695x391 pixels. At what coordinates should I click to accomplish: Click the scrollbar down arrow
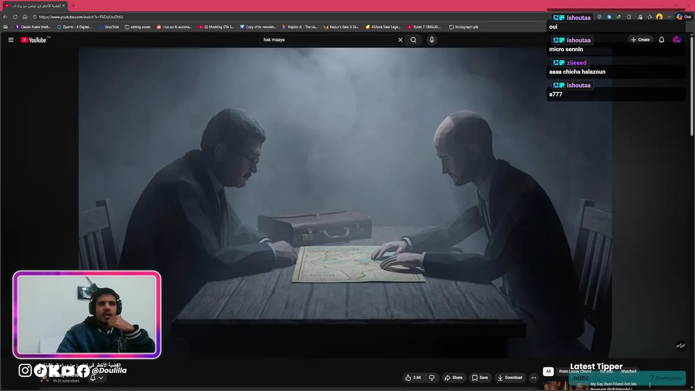(692, 388)
